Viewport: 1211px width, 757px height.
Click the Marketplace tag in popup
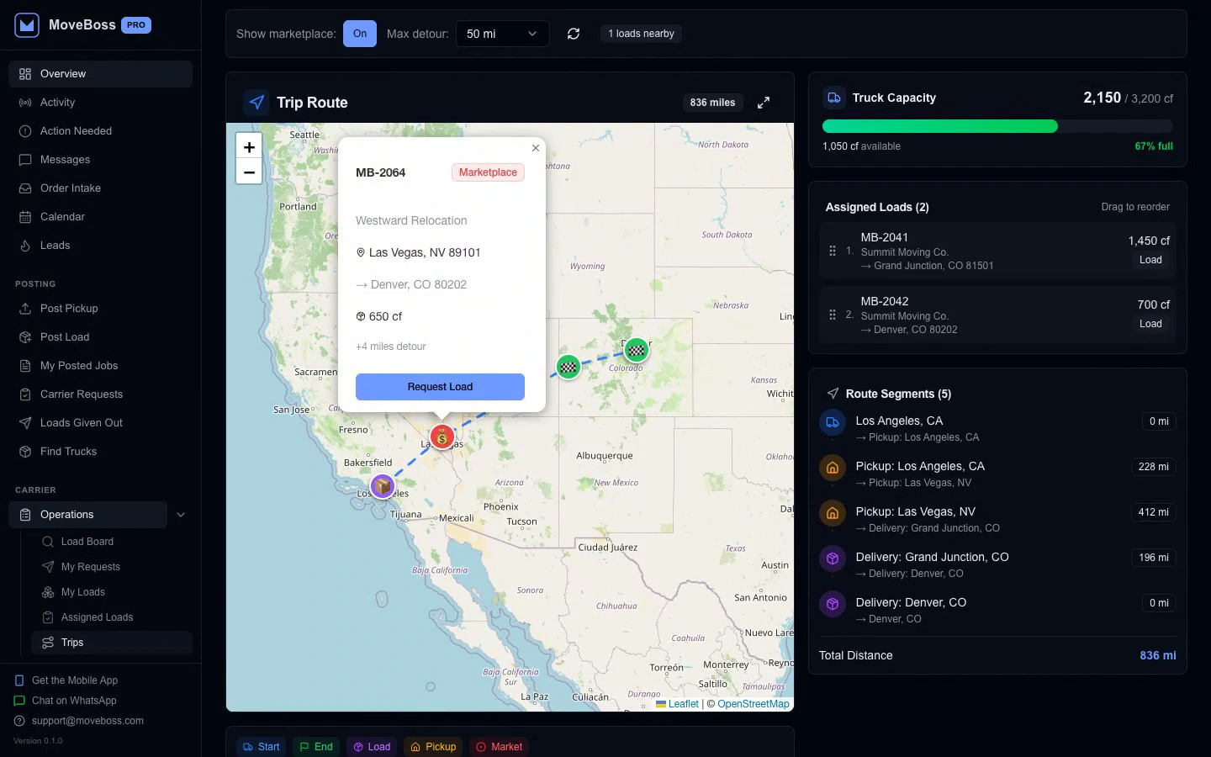tap(488, 172)
